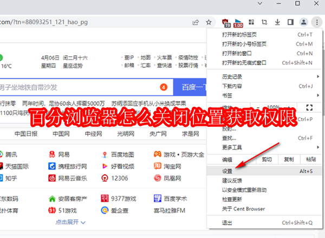Image resolution: width=325 pixels, height=238 pixels.
Task: Click the 51游戏 icon
Action: point(52,210)
